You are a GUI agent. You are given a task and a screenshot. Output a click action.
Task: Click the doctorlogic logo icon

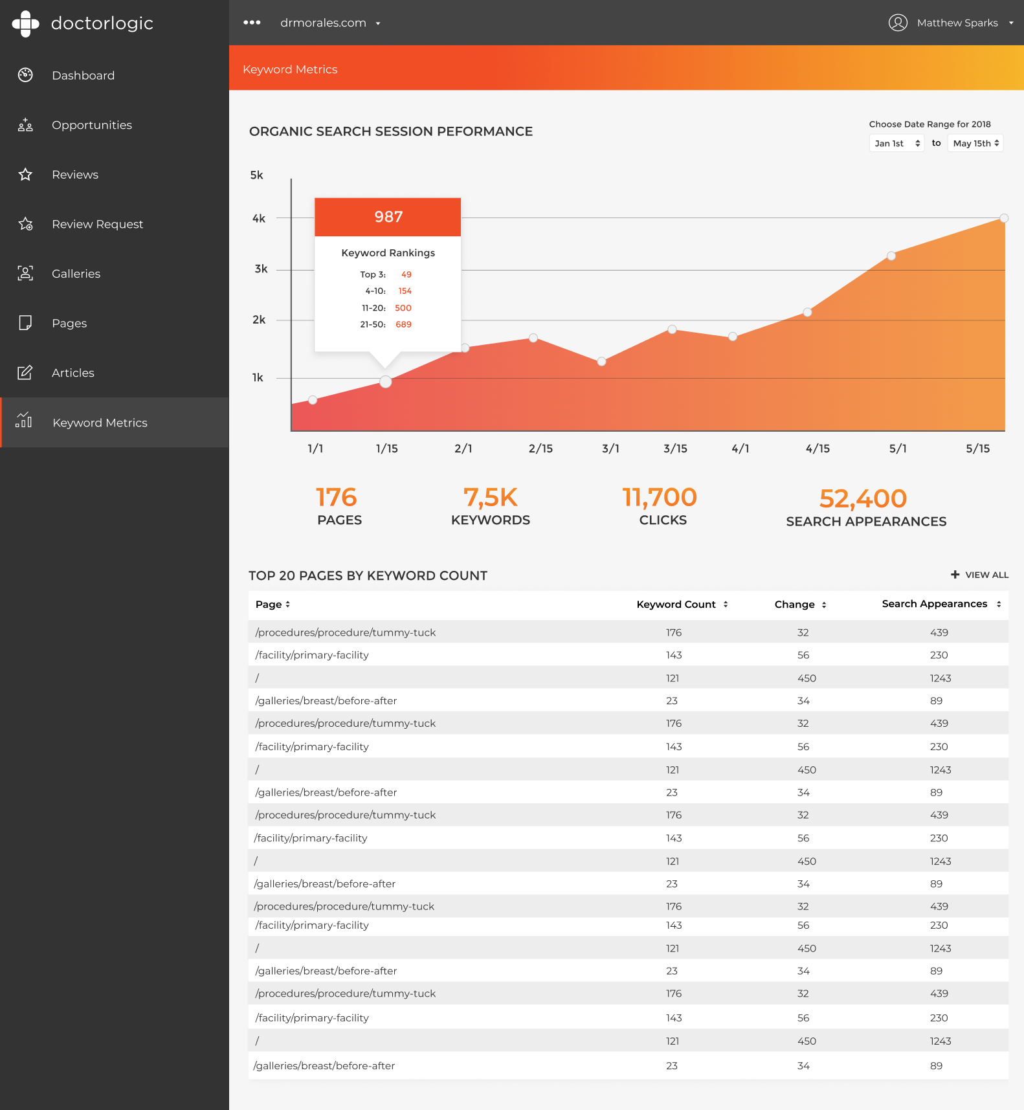pos(25,24)
